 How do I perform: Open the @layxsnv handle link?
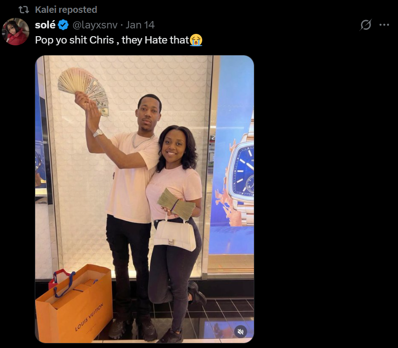(95, 25)
